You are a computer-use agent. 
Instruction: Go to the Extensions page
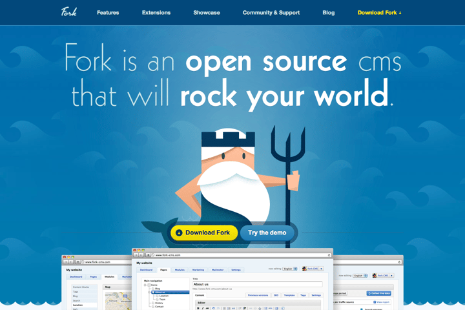[x=156, y=12]
